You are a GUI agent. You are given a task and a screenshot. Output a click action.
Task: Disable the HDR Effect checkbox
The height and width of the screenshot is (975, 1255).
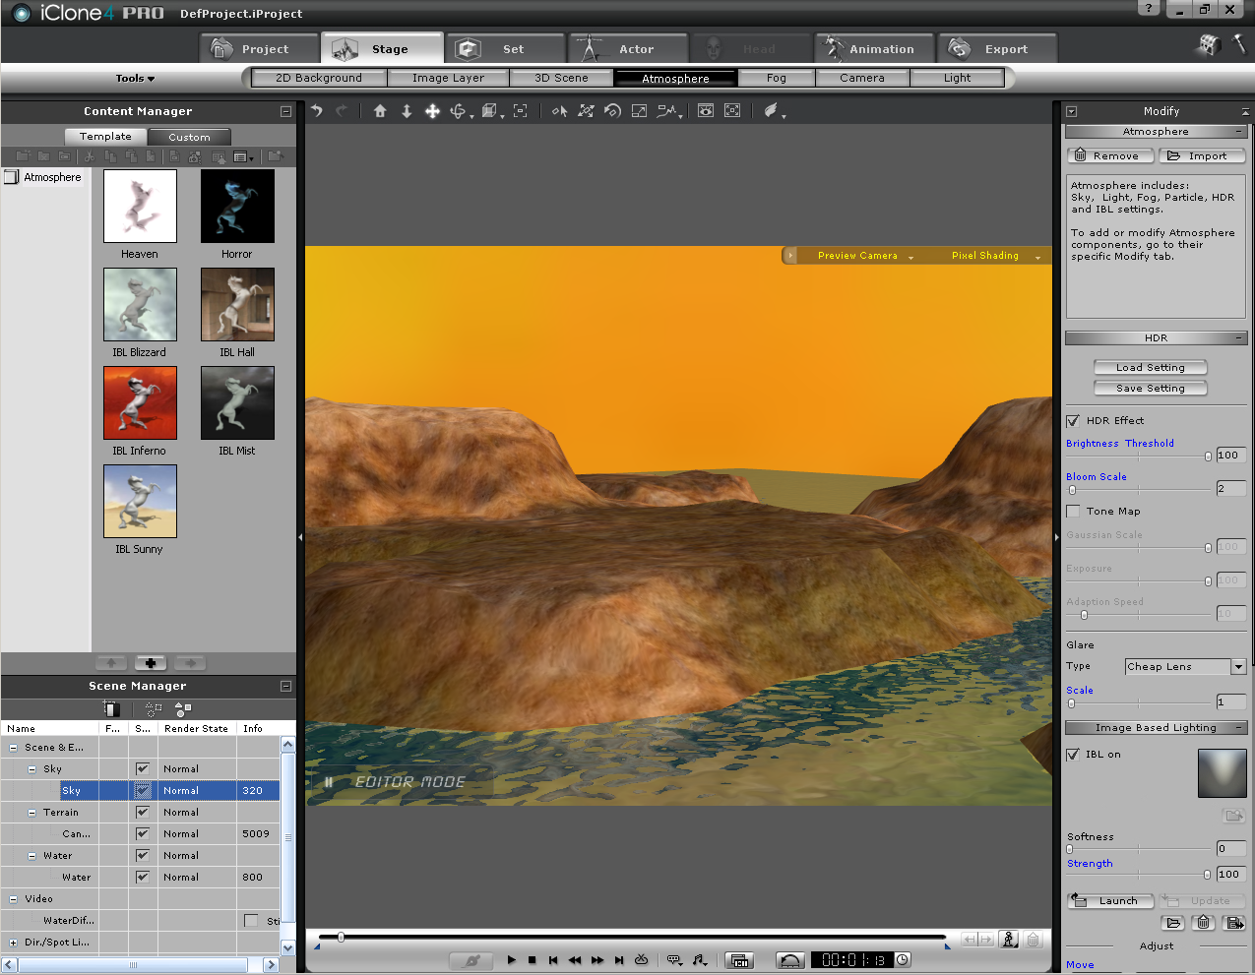(x=1073, y=421)
